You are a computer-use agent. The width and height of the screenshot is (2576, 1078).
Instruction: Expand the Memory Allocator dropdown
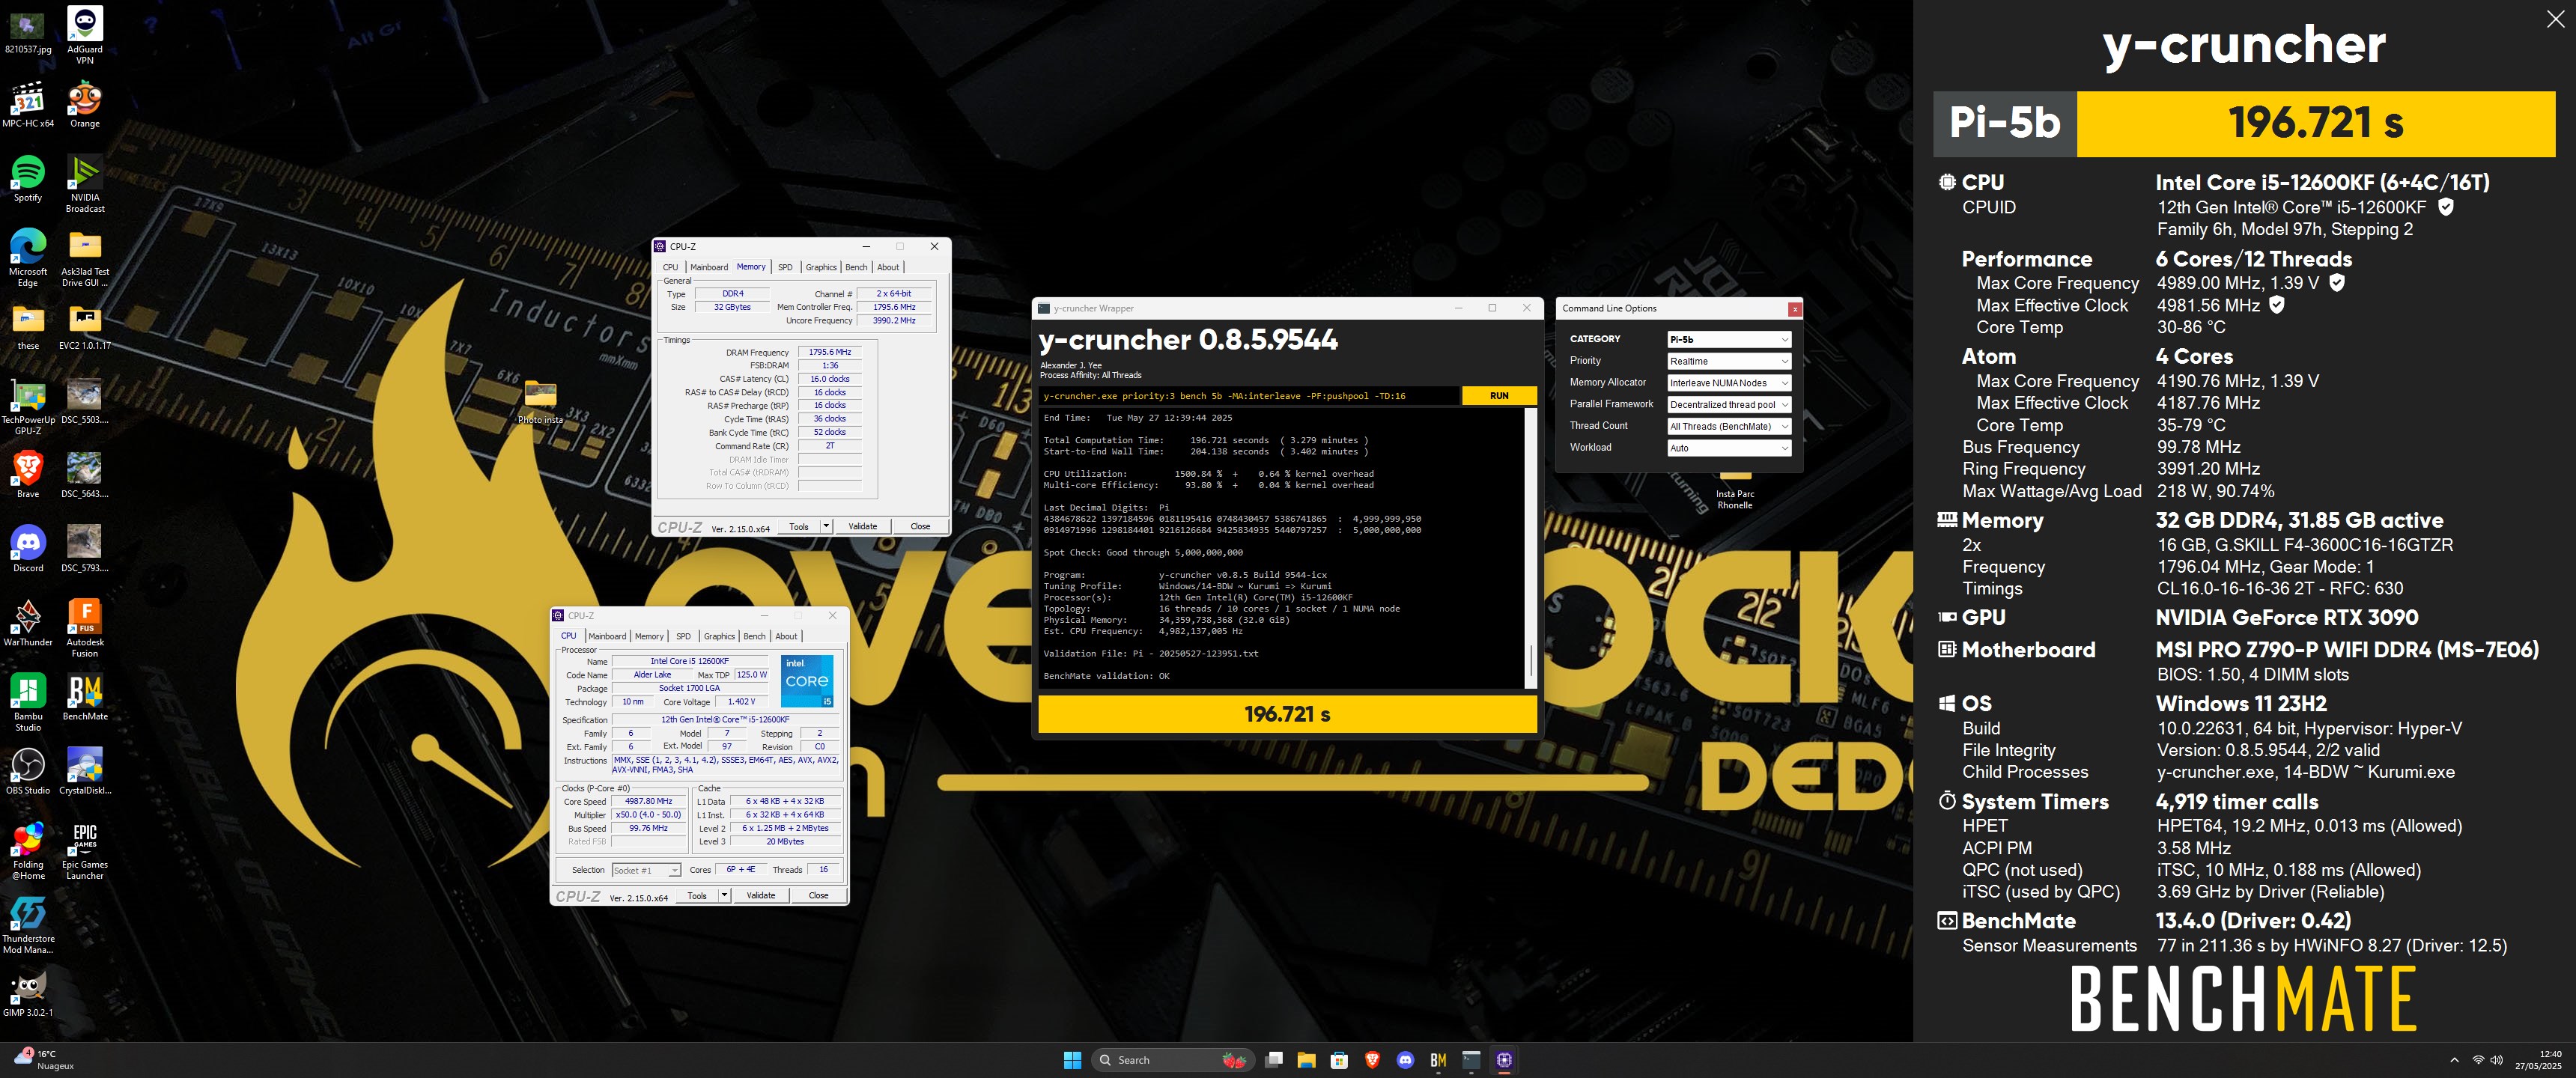pos(1729,383)
